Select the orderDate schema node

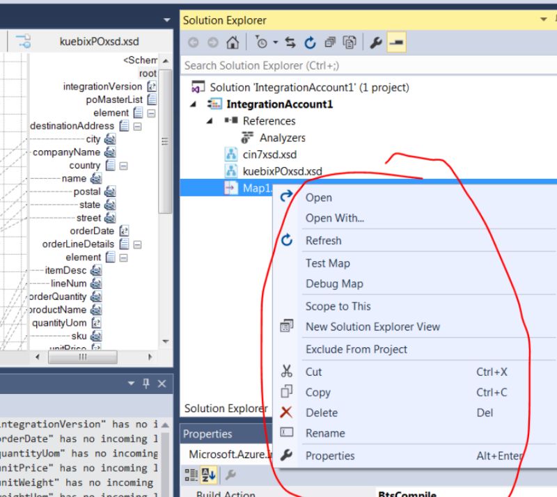point(92,231)
